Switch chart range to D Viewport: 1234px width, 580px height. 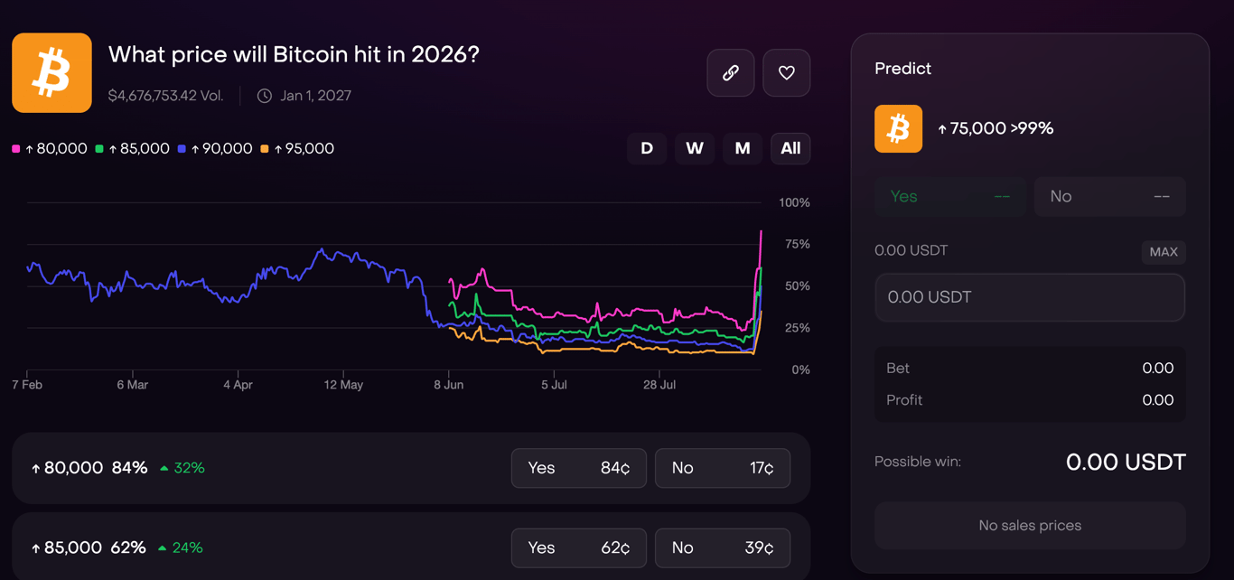click(x=647, y=148)
